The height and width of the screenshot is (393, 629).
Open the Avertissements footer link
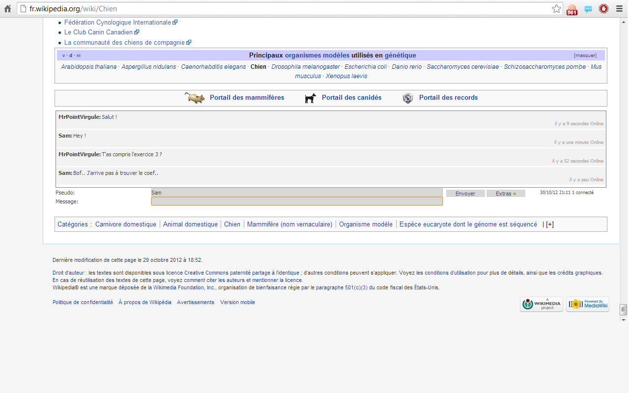(x=196, y=303)
